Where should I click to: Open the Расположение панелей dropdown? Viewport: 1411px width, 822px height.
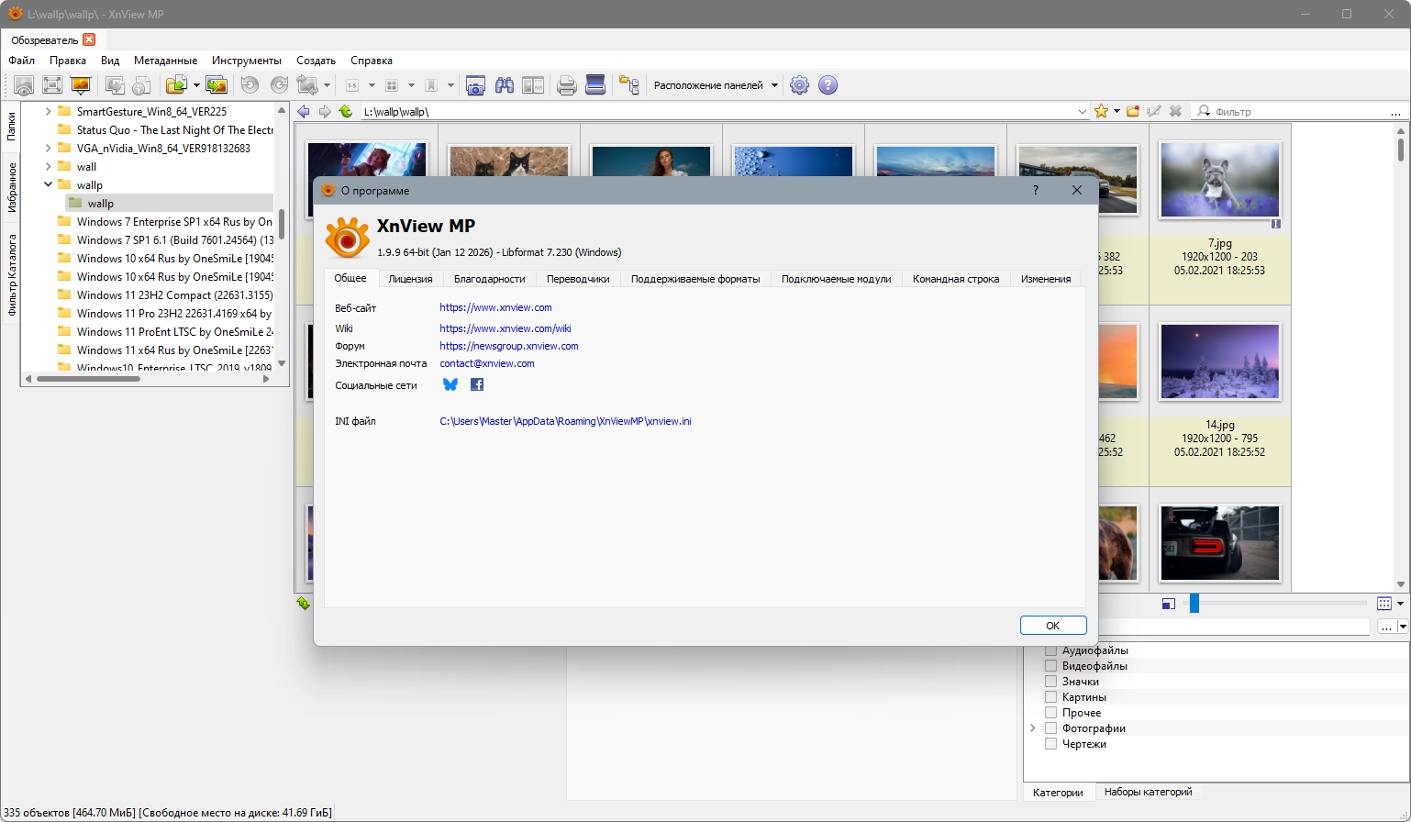click(716, 85)
